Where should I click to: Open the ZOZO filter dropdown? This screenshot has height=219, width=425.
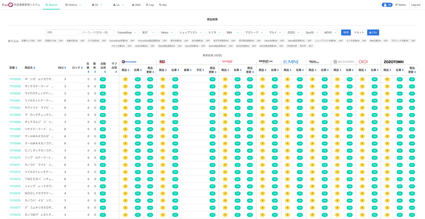coord(294,32)
